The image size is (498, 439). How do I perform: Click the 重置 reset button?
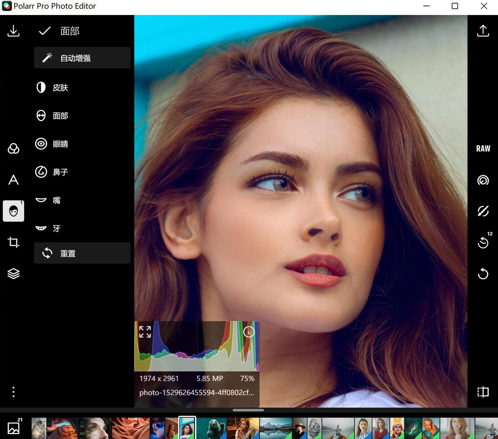82,253
